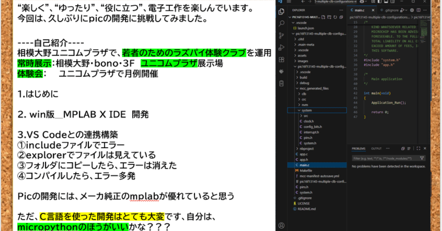Click the Refresh Explorer icon
Screen dimensions: 442x231
click(335, 17)
